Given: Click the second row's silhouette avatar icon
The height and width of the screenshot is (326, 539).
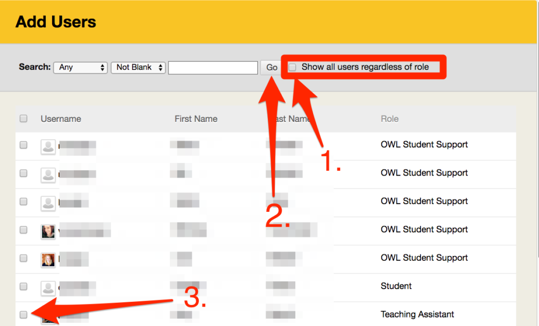Looking at the screenshot, I should [48, 174].
